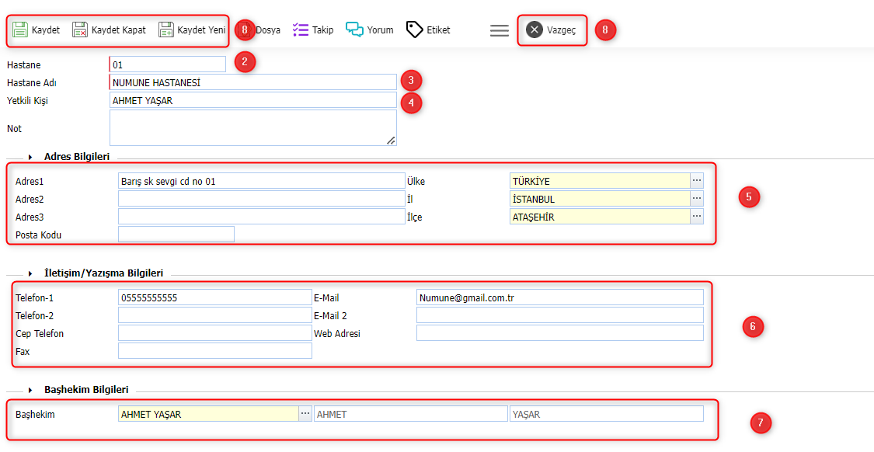Click Kaydet Kapat save-and-close icon

[80, 30]
